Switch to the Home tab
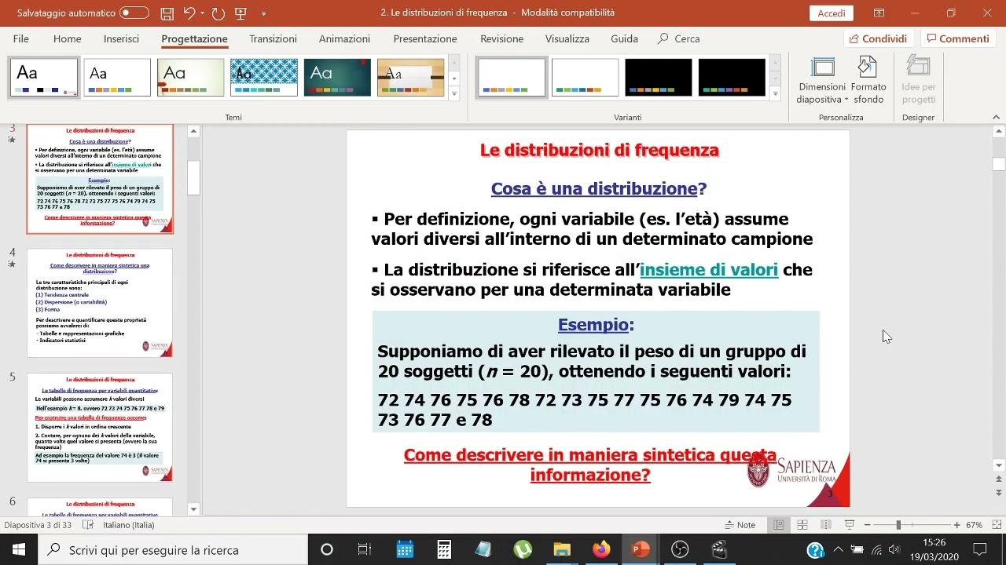The image size is (1006, 565). point(67,38)
